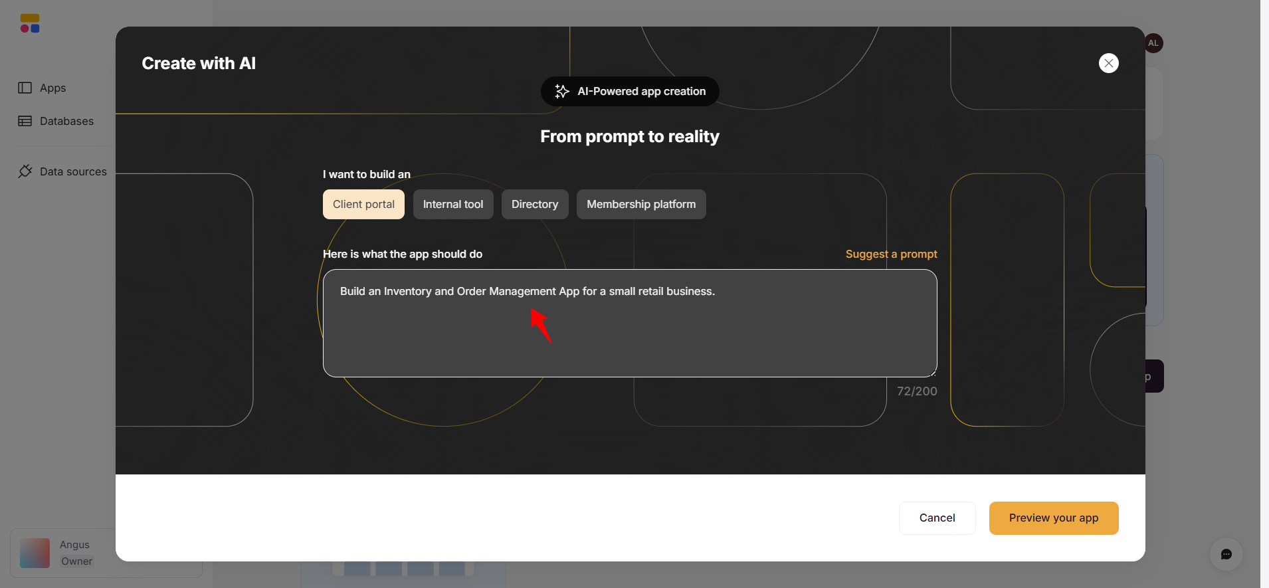The height and width of the screenshot is (588, 1269).
Task: Click the textarea resize handle corner
Action: tap(933, 373)
